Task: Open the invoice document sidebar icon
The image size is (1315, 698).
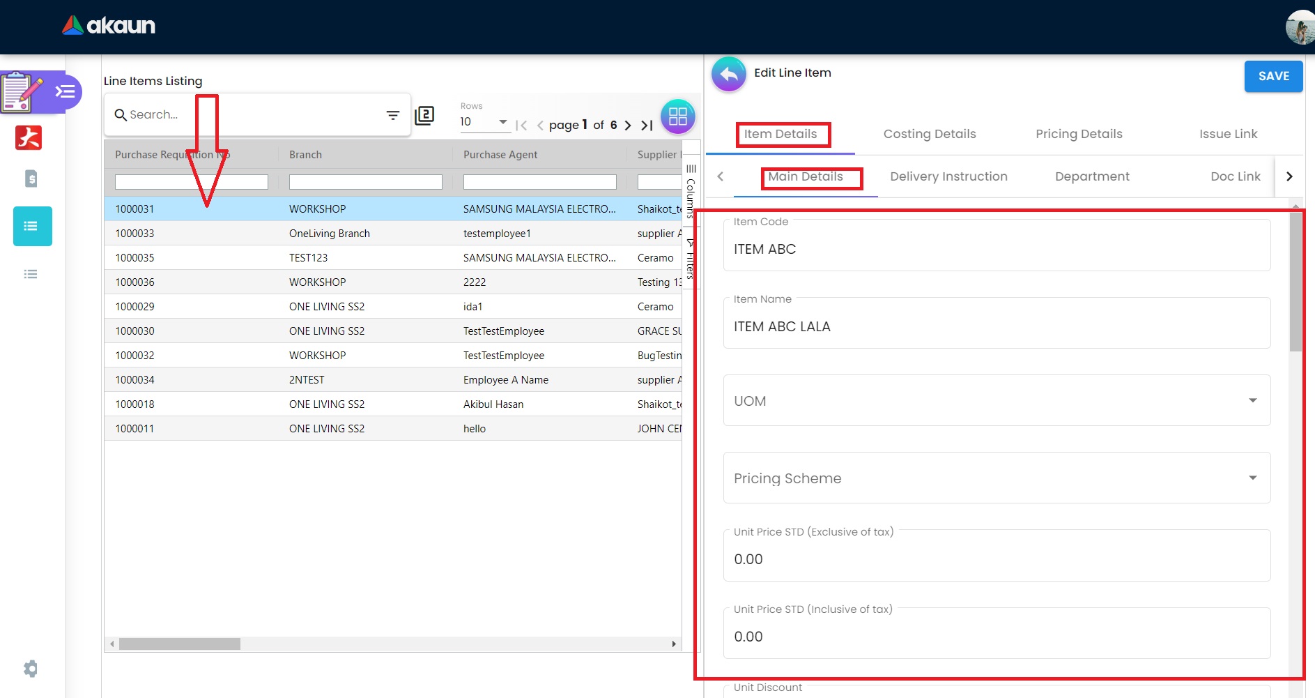Action: pos(31,179)
